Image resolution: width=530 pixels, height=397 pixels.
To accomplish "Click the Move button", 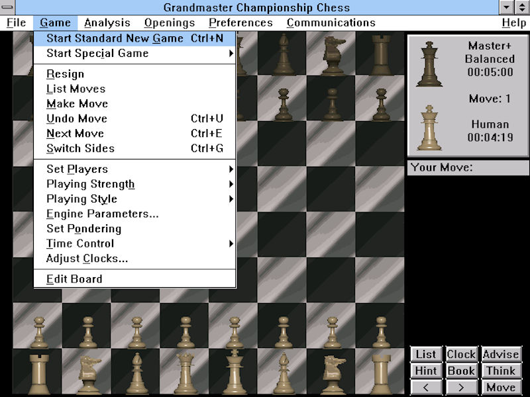I will pyautogui.click(x=501, y=387).
